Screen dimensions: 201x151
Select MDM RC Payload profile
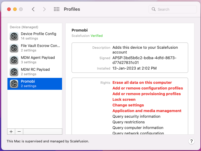point(35,72)
